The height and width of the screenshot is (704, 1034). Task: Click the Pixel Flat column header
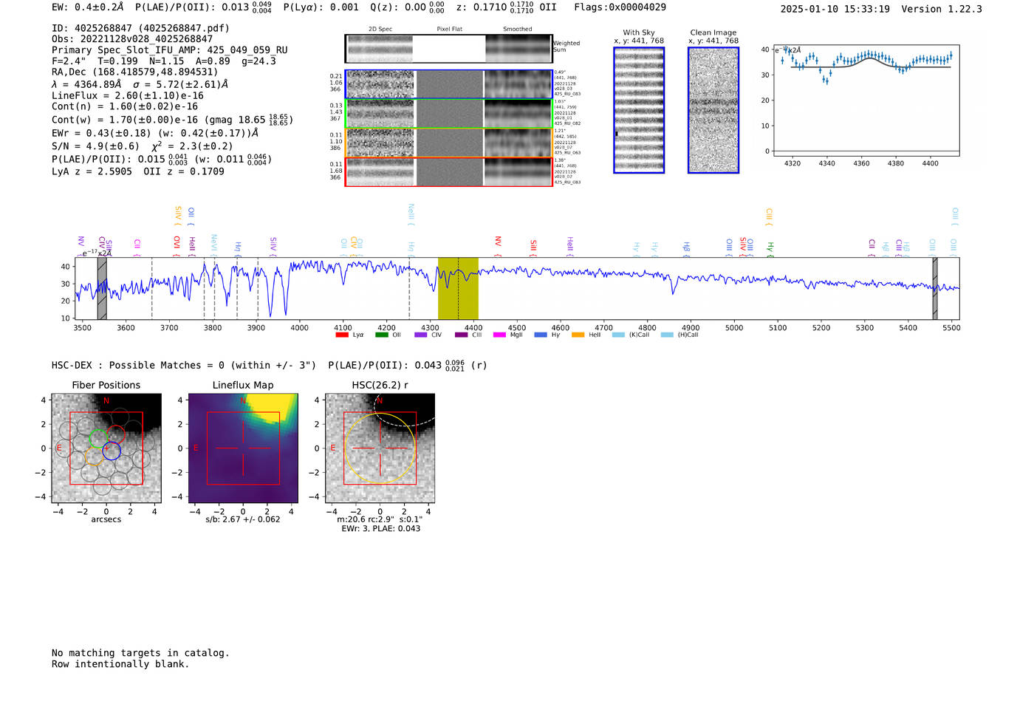[450, 29]
